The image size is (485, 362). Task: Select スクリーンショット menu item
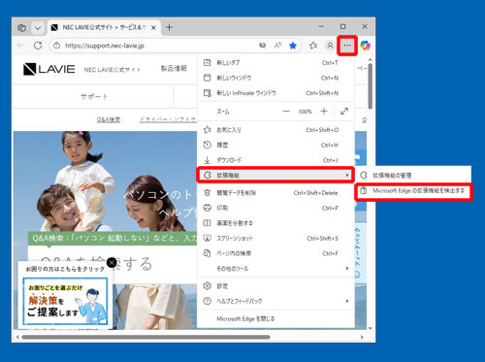(x=275, y=239)
